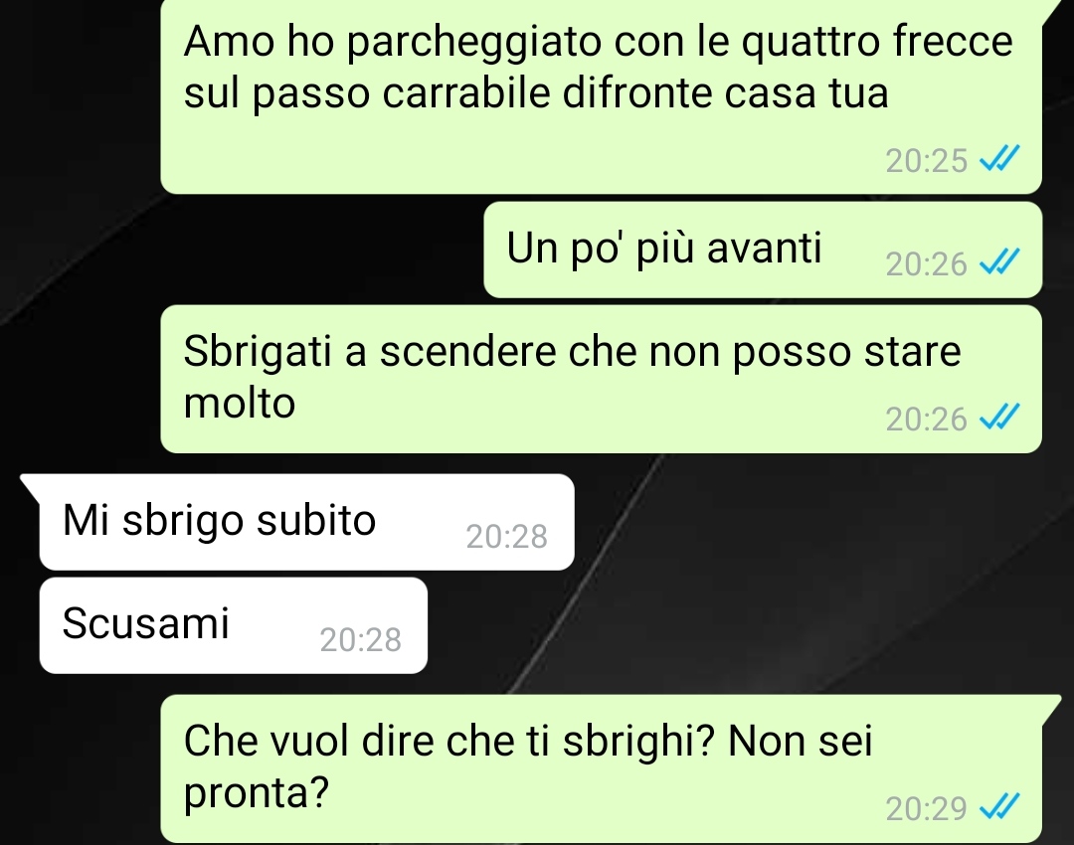Screen dimensions: 1074x845
Task: Tap the word 'pronta?' in last message
Action: point(257,794)
